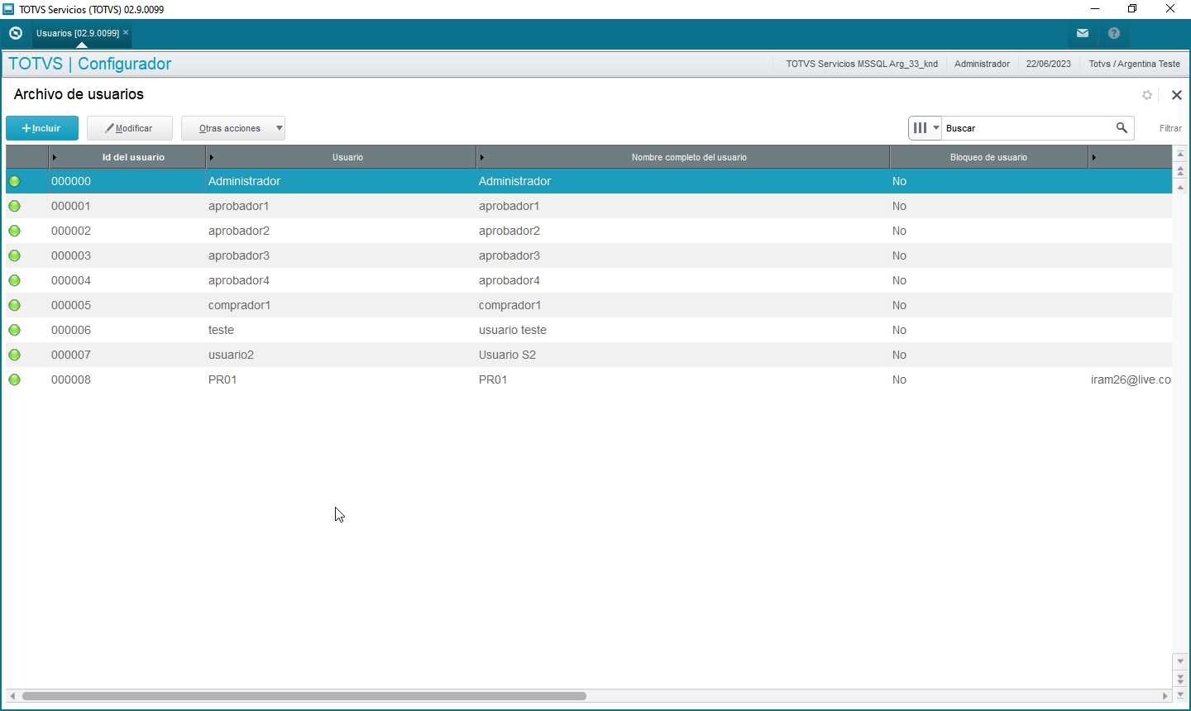This screenshot has width=1191, height=711.
Task: Click the iram26@live email cell
Action: (1131, 379)
